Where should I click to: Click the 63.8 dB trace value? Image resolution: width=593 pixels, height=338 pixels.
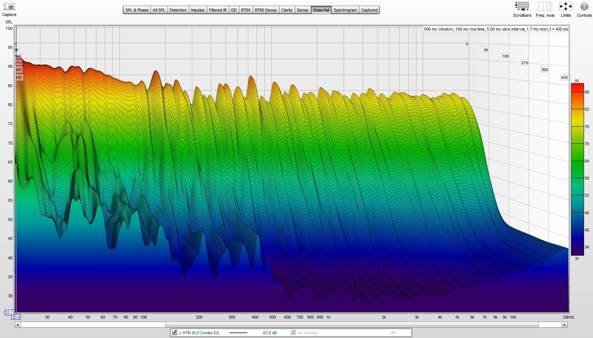[270, 333]
